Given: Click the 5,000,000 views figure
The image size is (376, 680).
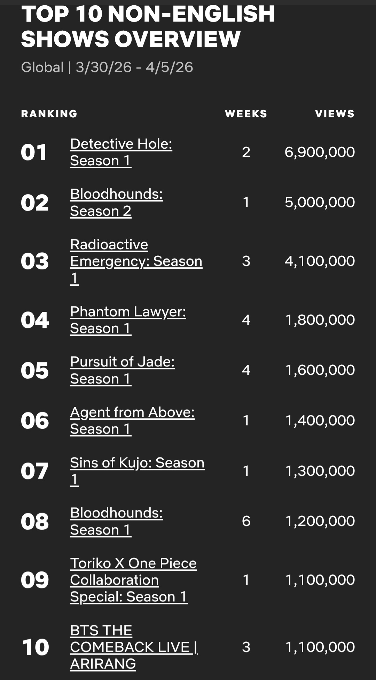Looking at the screenshot, I should [320, 202].
